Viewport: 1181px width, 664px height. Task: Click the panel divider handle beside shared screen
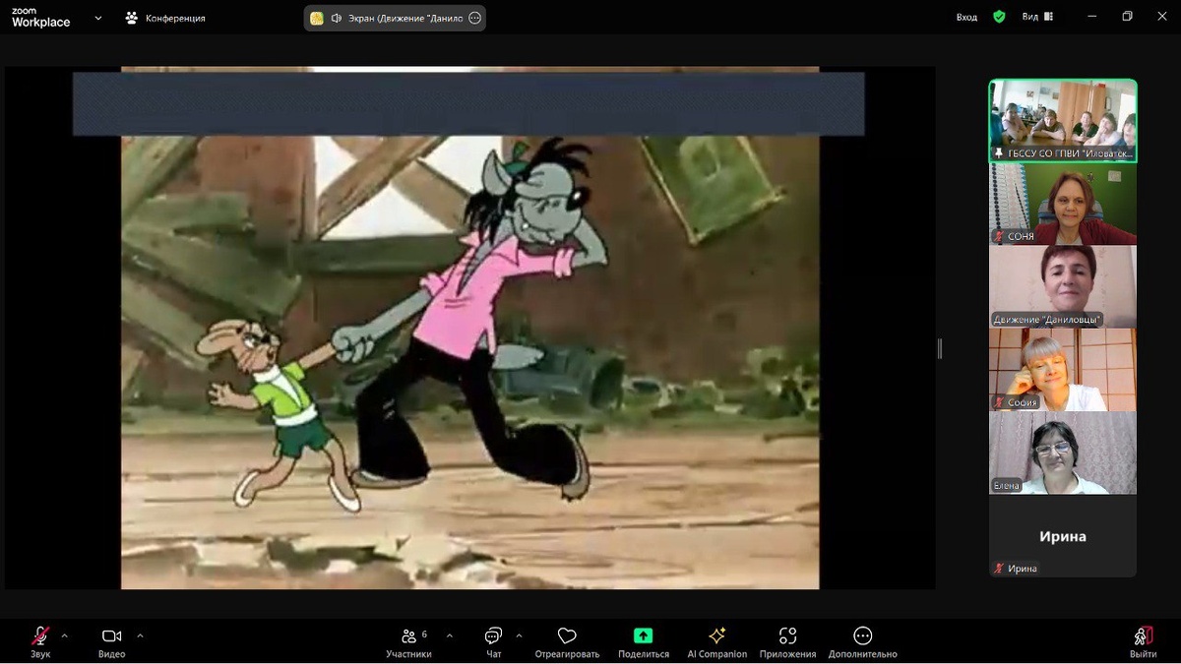tap(940, 348)
